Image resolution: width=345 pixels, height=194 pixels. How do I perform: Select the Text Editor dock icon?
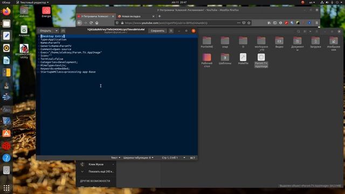click(x=6, y=36)
